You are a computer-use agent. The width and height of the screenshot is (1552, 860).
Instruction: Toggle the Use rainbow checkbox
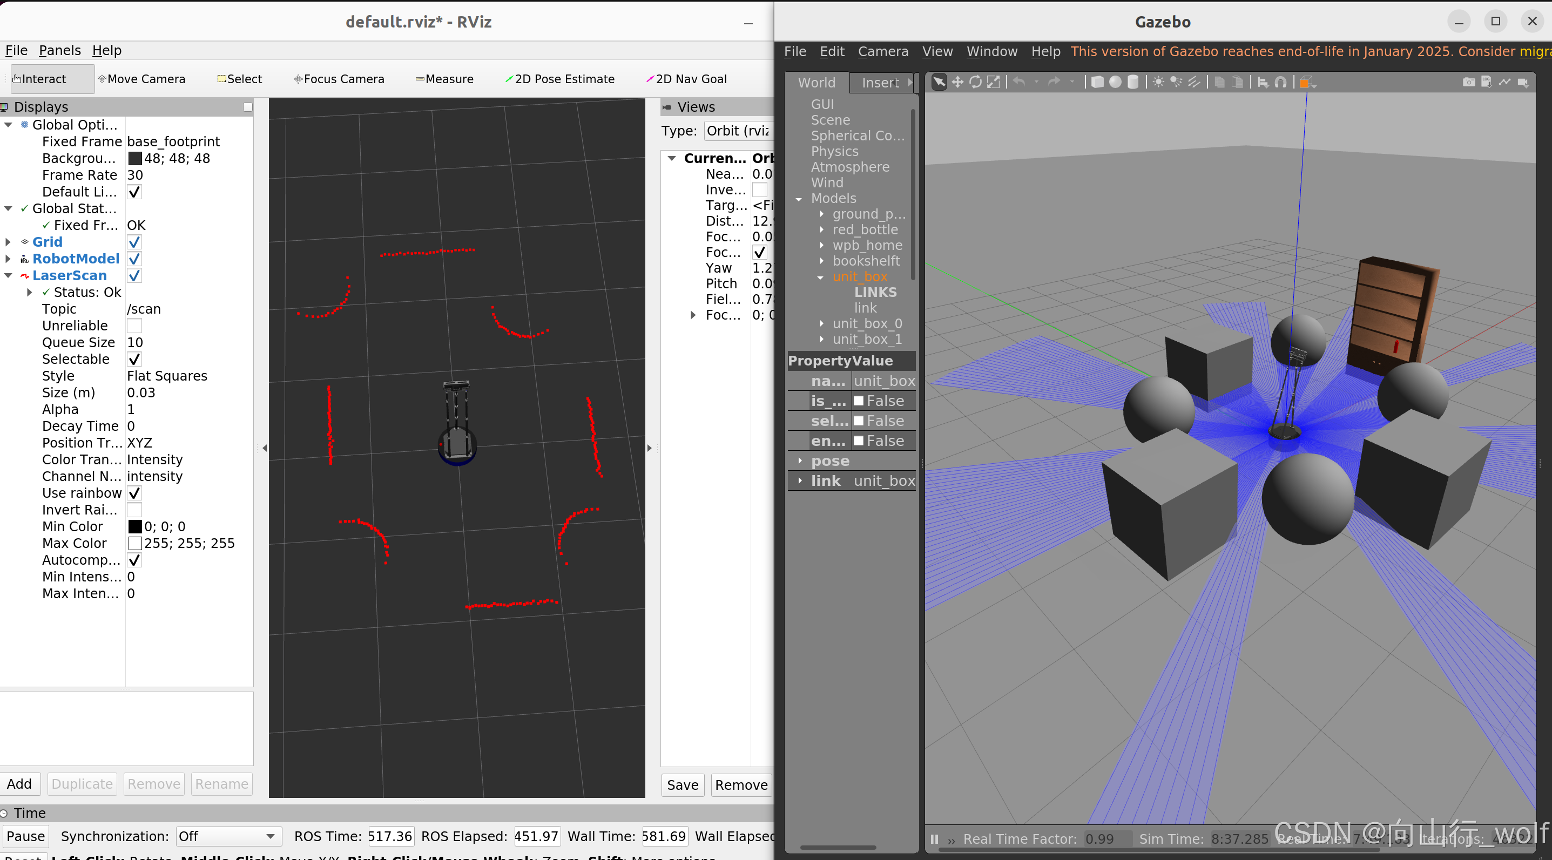click(134, 493)
